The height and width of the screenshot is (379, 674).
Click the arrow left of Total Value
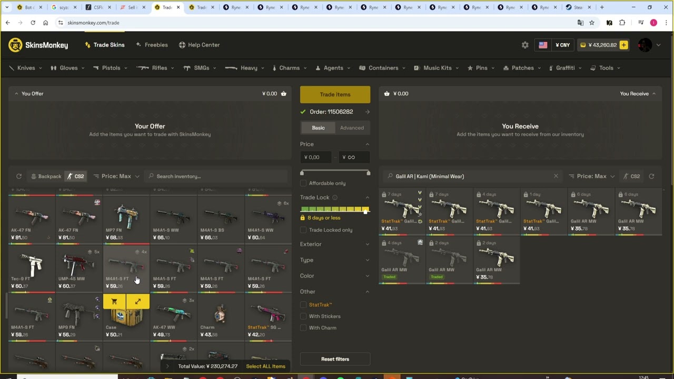pos(167,366)
